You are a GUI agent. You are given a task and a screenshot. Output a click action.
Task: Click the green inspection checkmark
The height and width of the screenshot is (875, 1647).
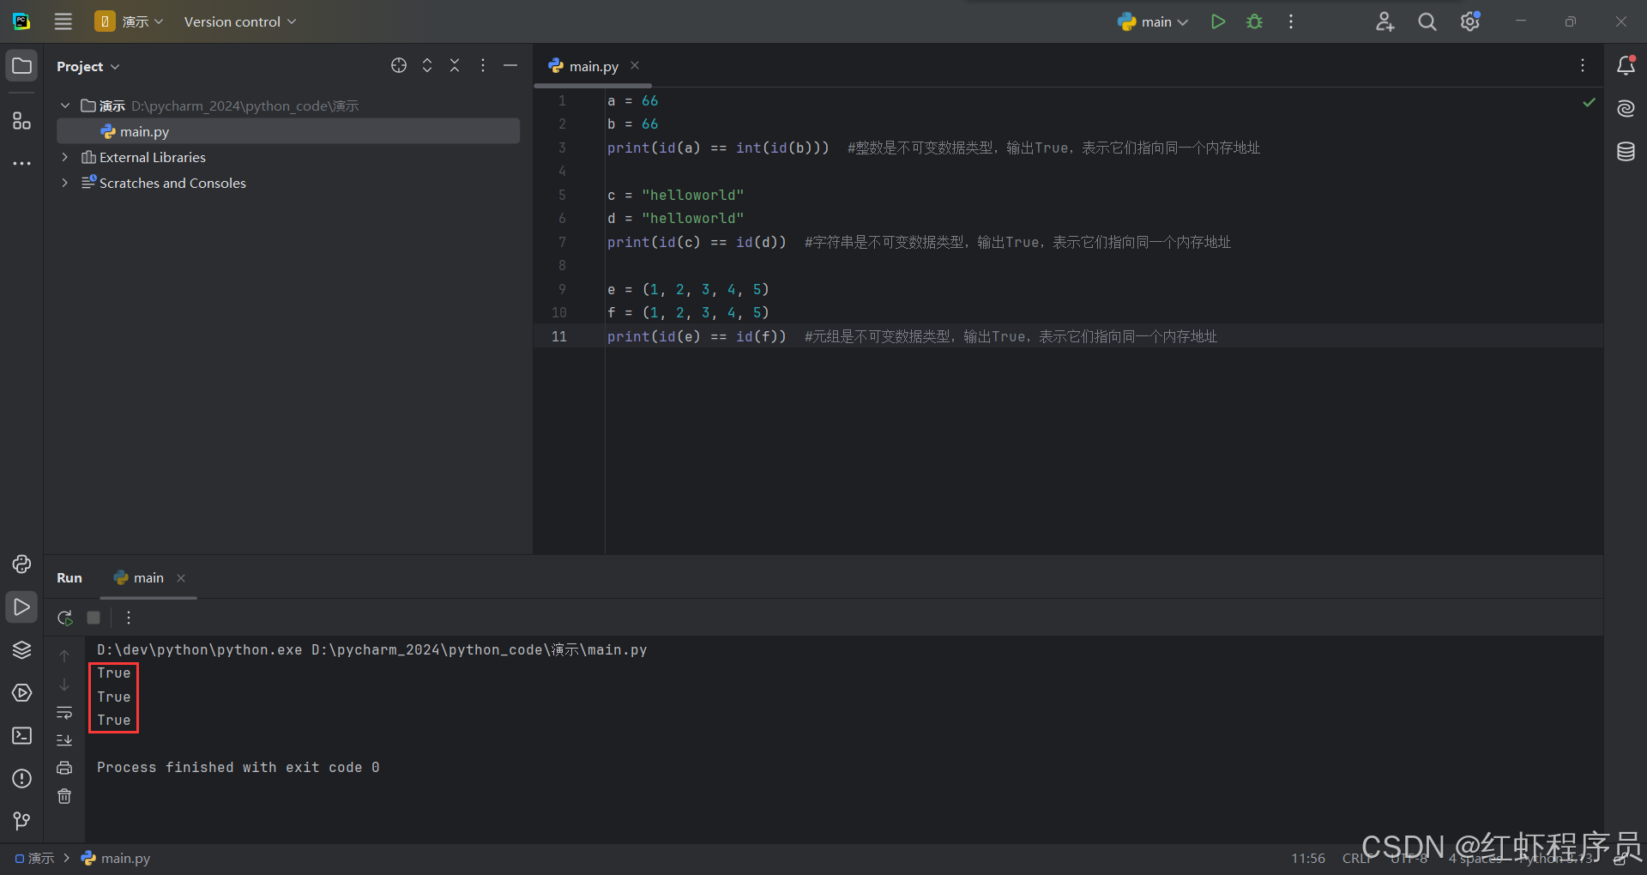click(x=1589, y=102)
